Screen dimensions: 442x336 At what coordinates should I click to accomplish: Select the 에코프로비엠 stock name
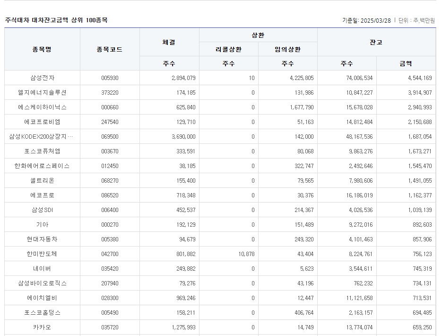42,122
